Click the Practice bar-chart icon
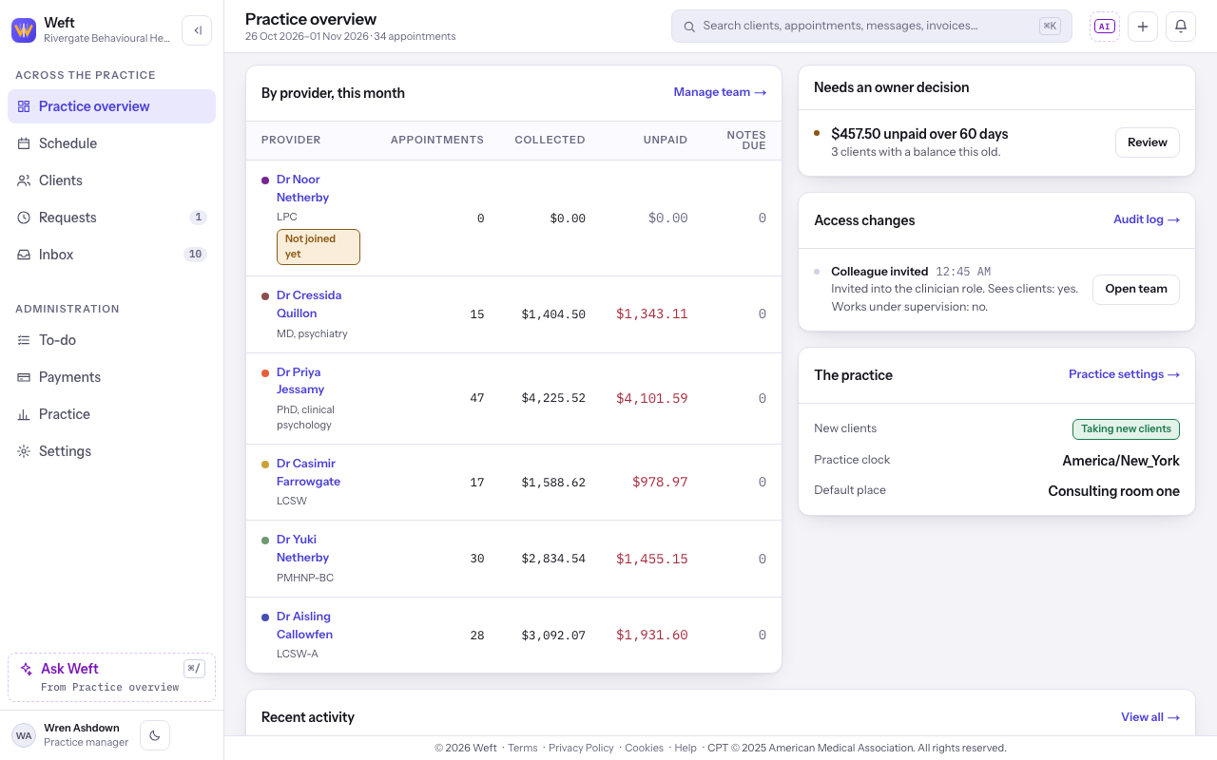Viewport: 1217px width, 760px height. click(24, 414)
